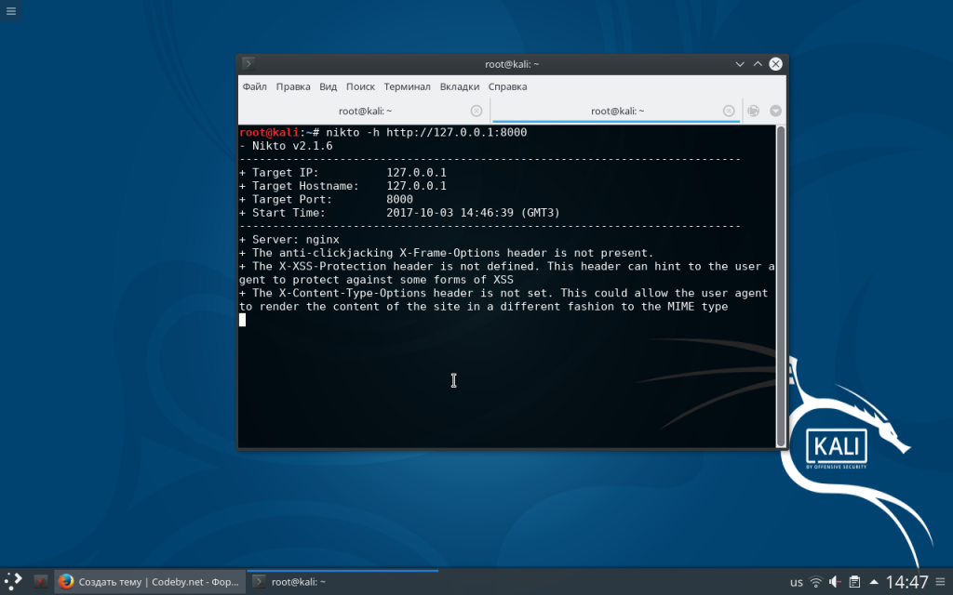Open the tab list dropdown arrow
Viewport: 953px width, 595px height.
774,111
